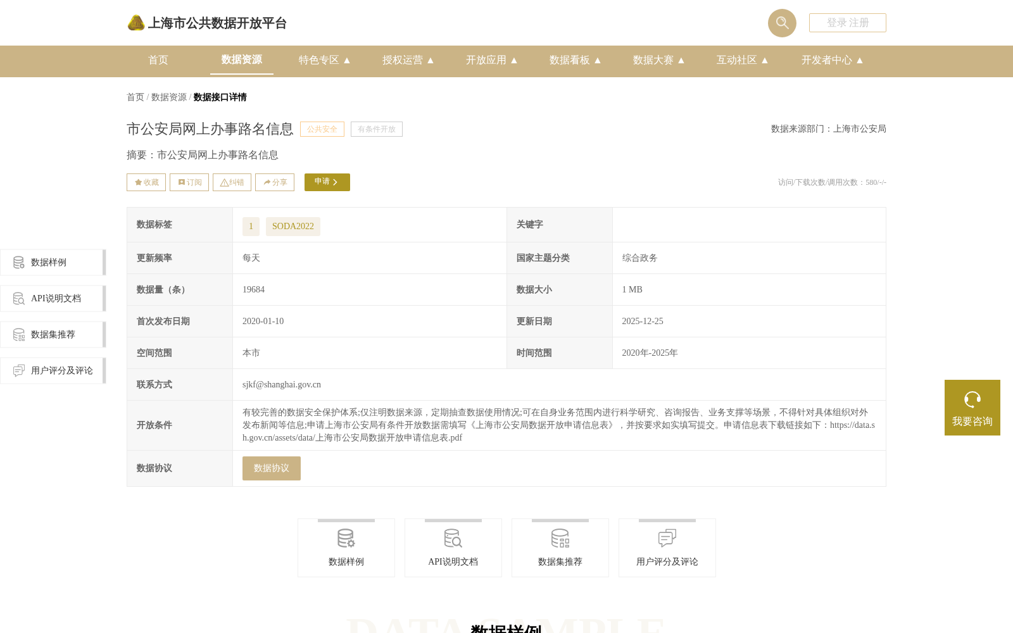
Task: Click the 数据样例 card icon
Action: coord(346,538)
